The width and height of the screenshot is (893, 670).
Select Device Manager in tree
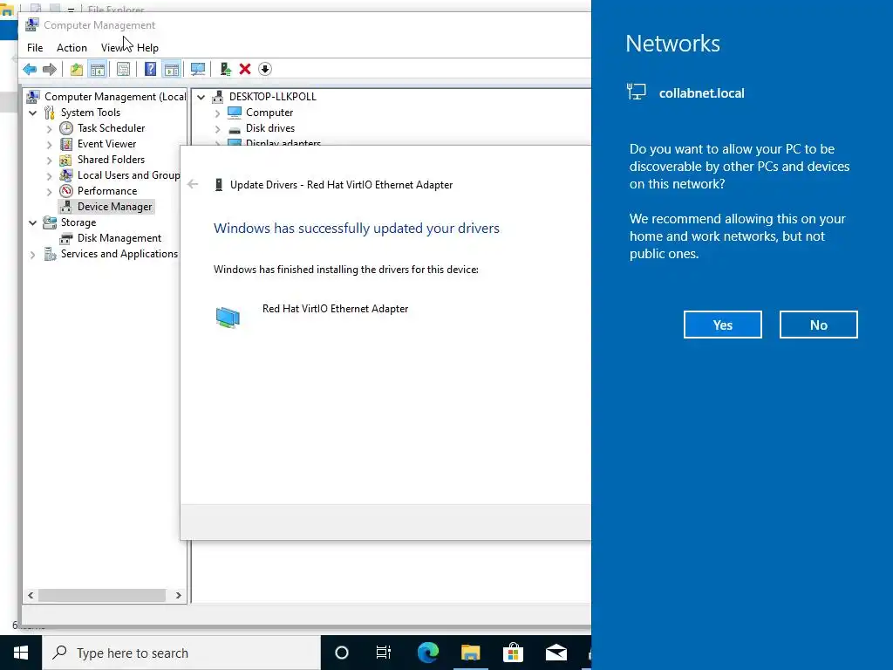[x=114, y=207]
